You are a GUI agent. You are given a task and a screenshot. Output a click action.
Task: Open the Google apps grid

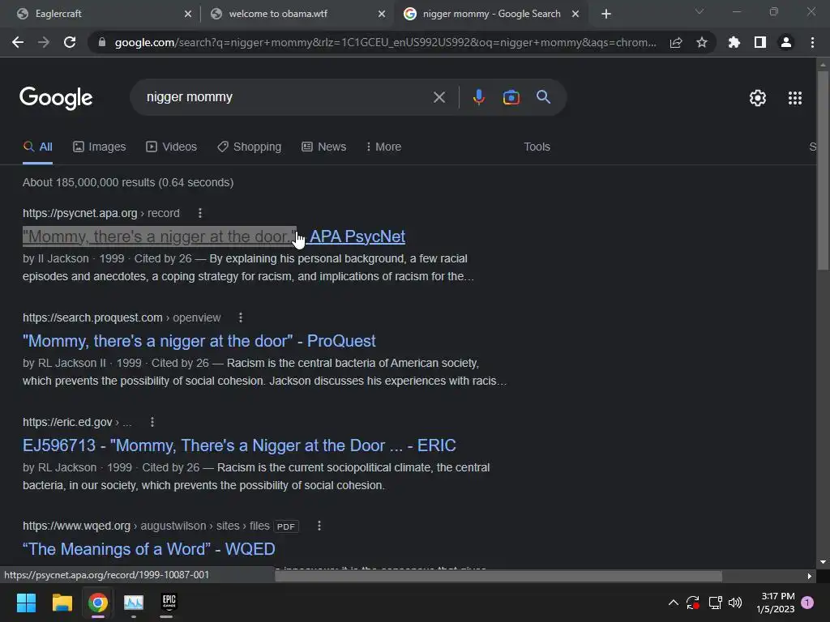pyautogui.click(x=795, y=98)
